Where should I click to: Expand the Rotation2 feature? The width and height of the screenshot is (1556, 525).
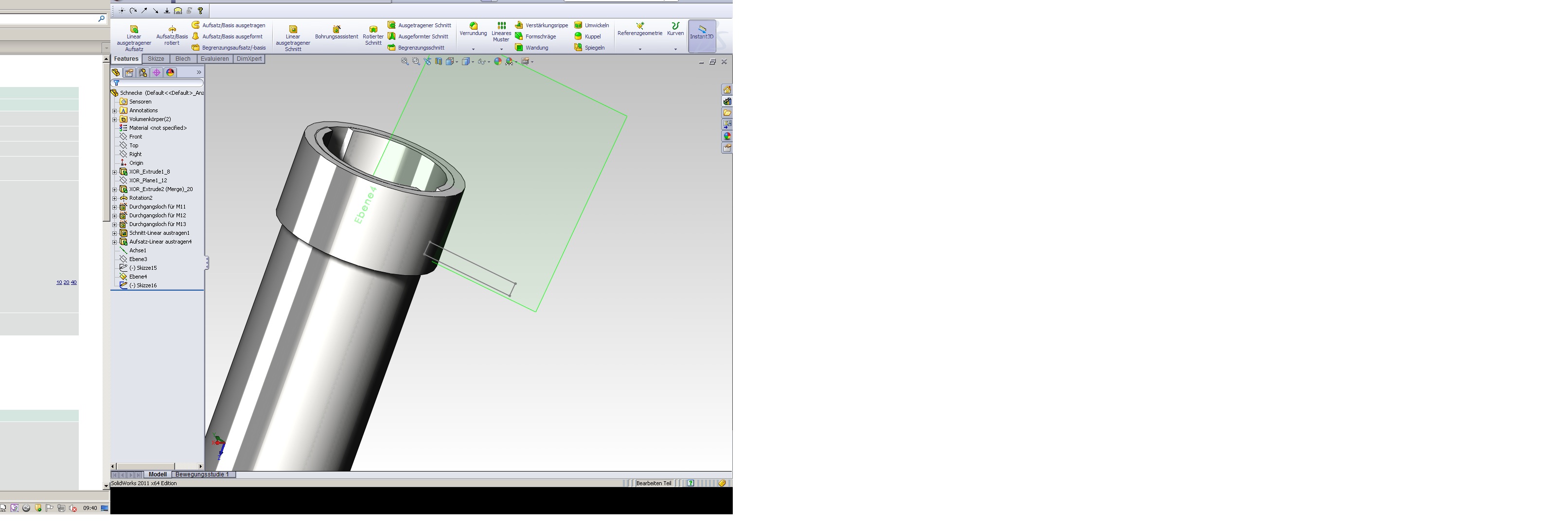pyautogui.click(x=115, y=198)
